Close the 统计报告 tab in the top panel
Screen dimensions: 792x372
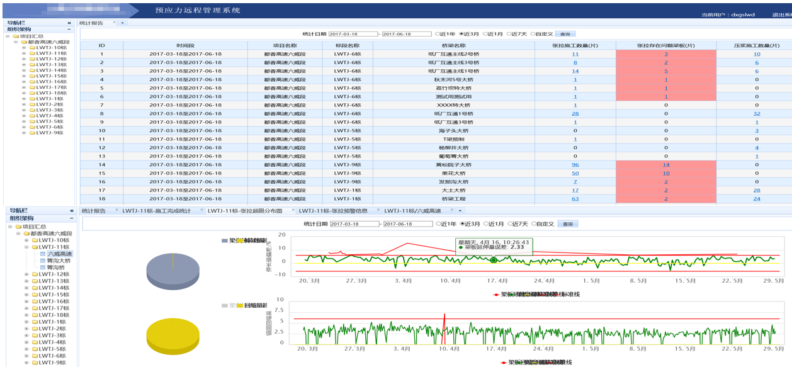click(x=114, y=23)
